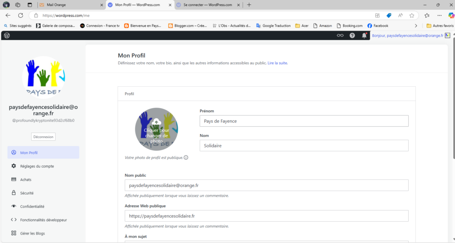Screen dimensions: 455x243
Task: Expand the bookmarks bar overflow chevron
Action: [x=416, y=26]
